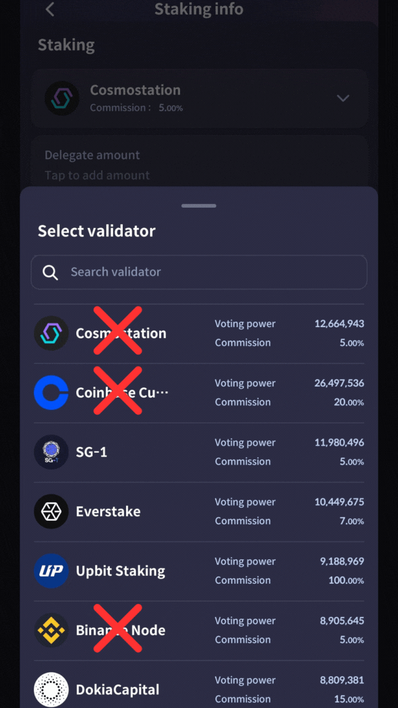Select Upbit Staking validator name
The image size is (398, 708).
click(x=120, y=571)
